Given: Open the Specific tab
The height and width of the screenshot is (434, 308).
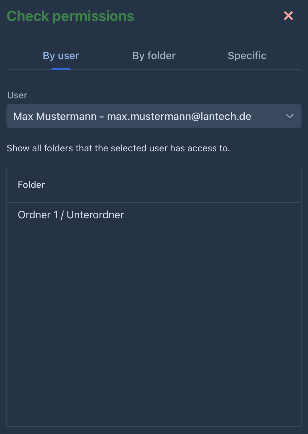Looking at the screenshot, I should click(247, 56).
